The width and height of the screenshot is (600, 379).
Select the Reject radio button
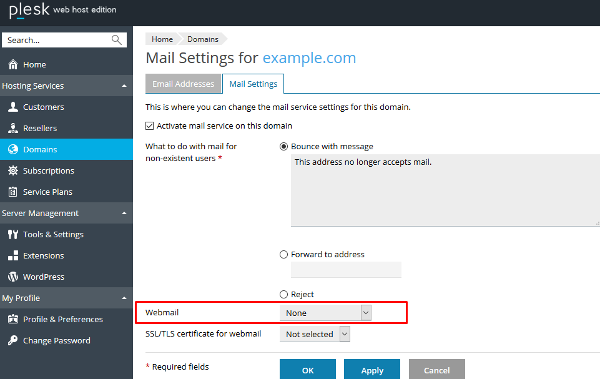pos(284,295)
